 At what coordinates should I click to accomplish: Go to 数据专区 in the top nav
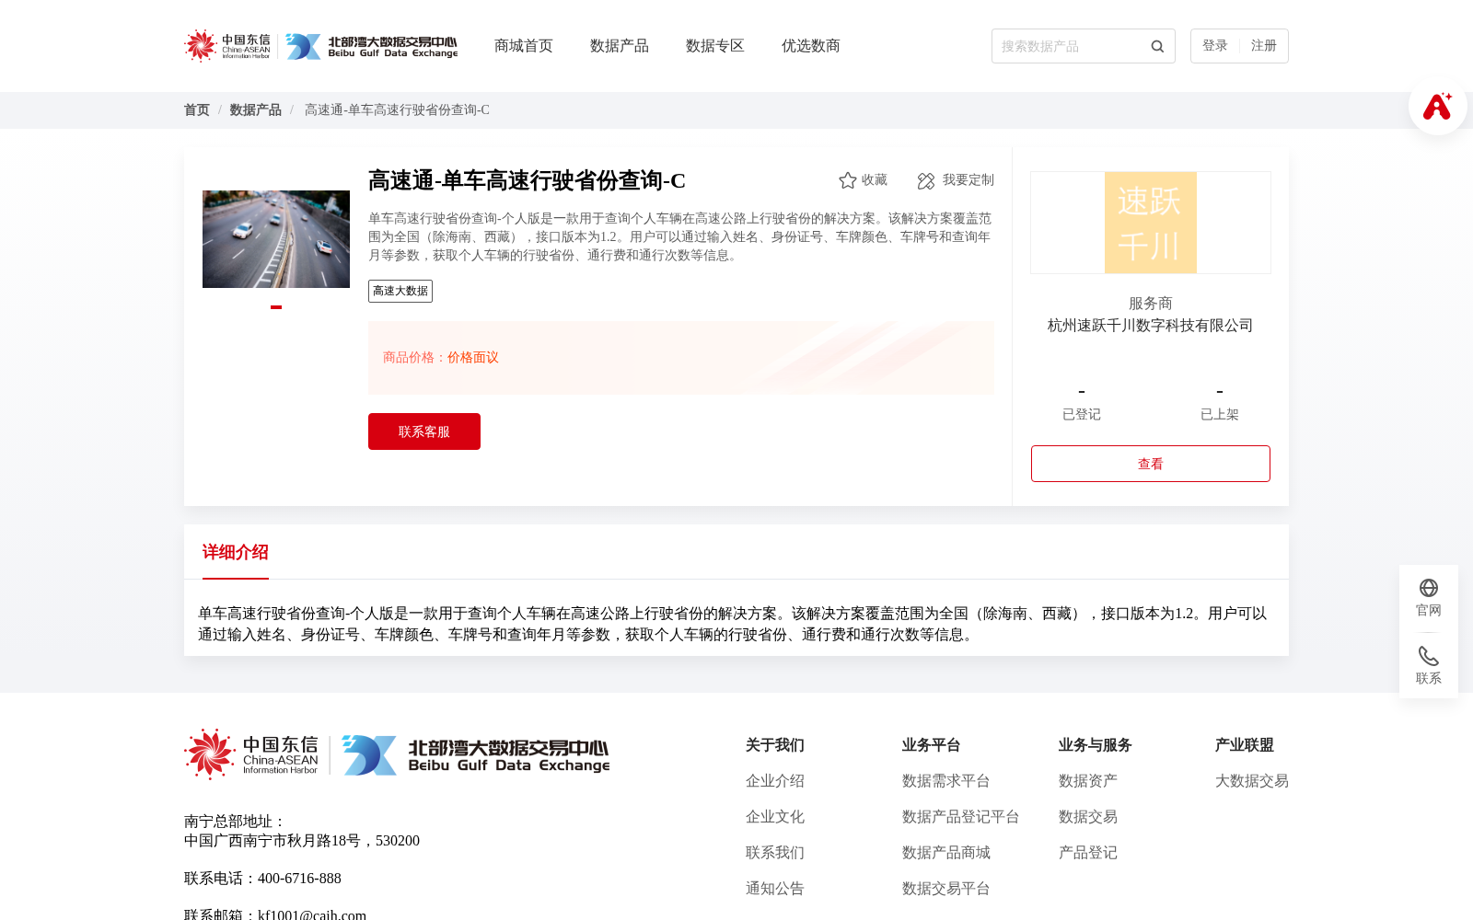(715, 46)
